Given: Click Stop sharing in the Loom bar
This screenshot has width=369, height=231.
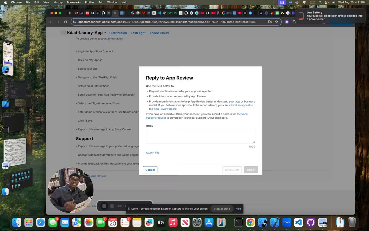Looking at the screenshot, I should pos(222,209).
